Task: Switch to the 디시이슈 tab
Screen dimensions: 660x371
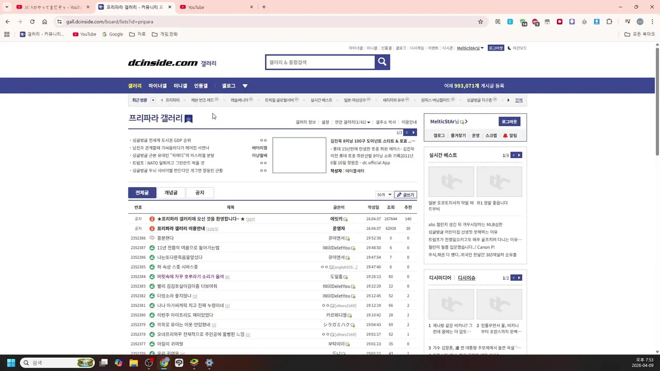Action: point(467,278)
